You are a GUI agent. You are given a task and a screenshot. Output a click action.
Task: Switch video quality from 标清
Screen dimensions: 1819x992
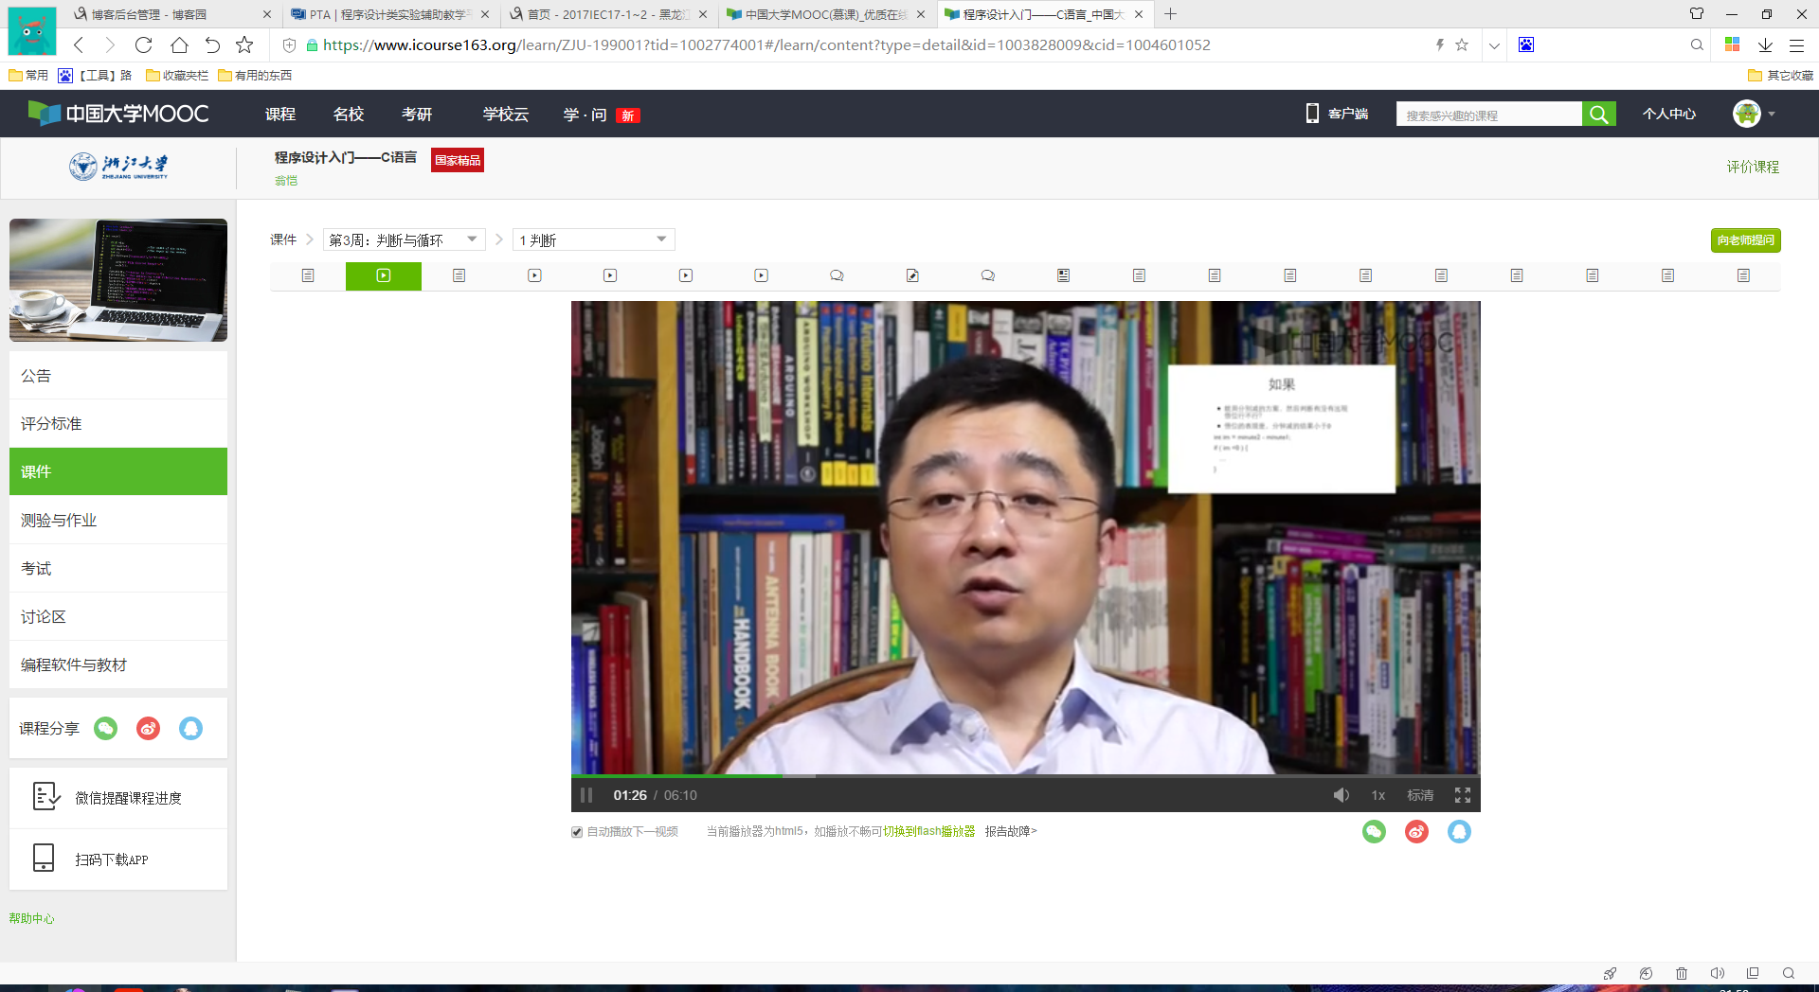(x=1419, y=795)
